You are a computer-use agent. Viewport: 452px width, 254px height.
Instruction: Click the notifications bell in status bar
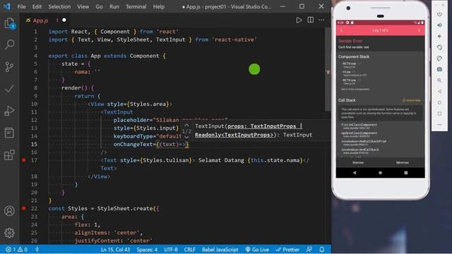point(322,249)
